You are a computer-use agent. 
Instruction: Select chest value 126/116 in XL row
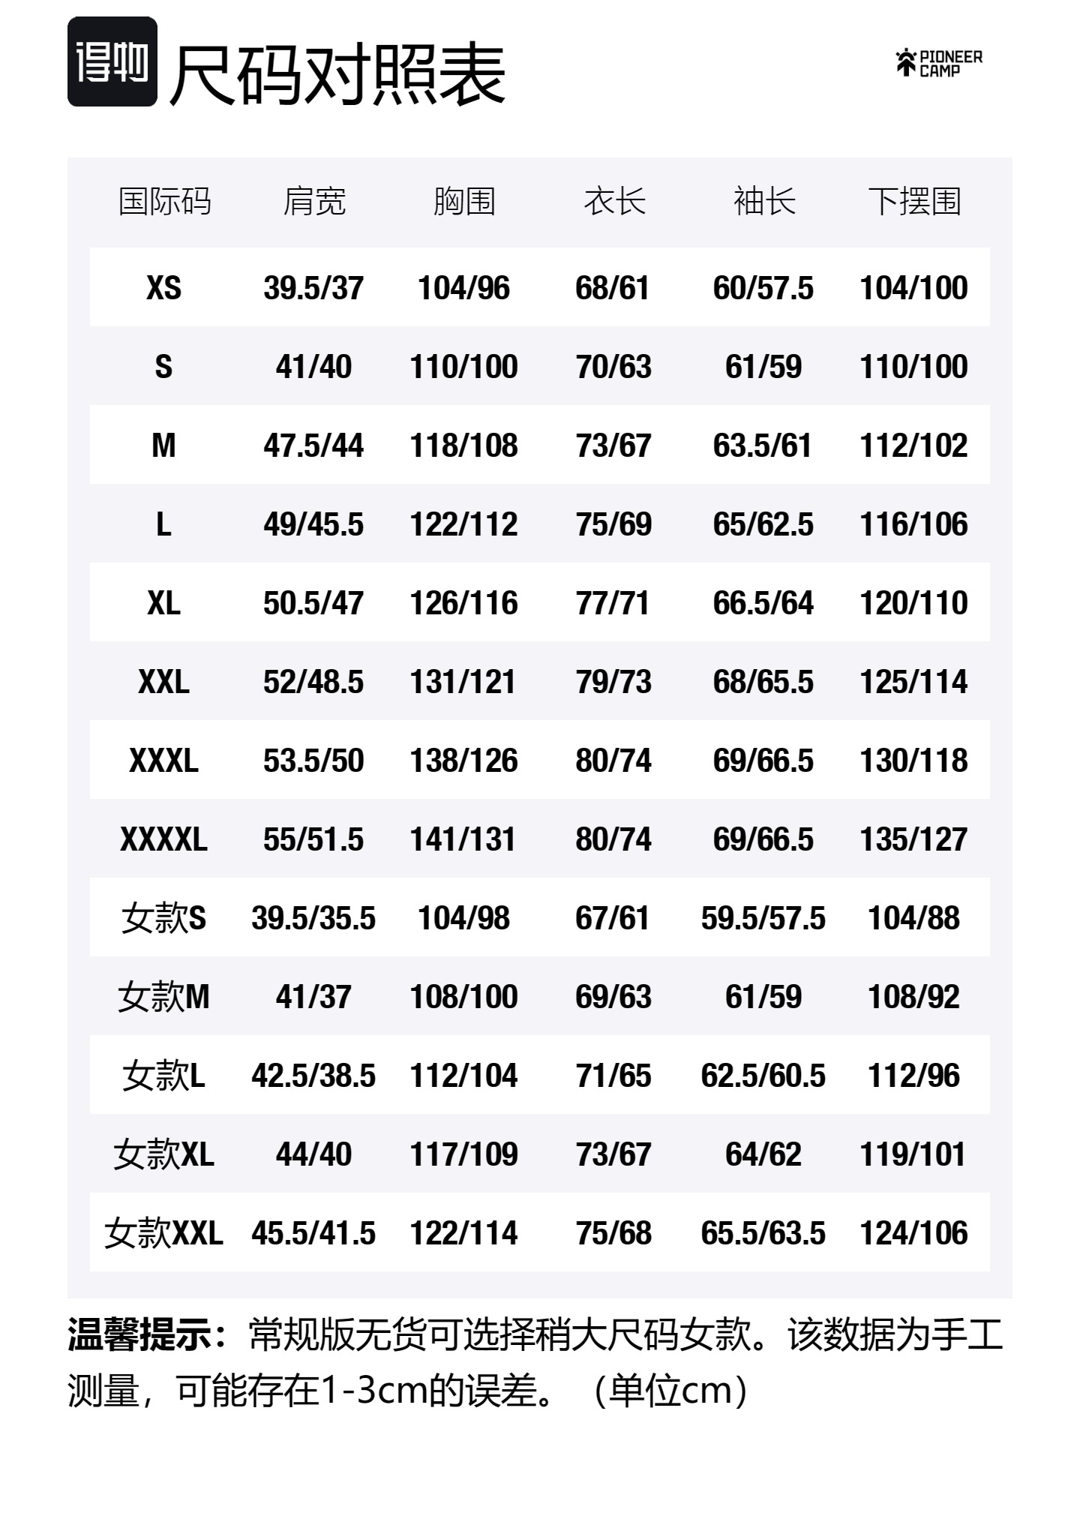pos(463,603)
